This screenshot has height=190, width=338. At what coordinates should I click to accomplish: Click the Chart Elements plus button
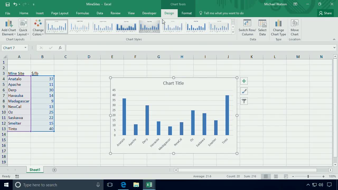pos(244,81)
